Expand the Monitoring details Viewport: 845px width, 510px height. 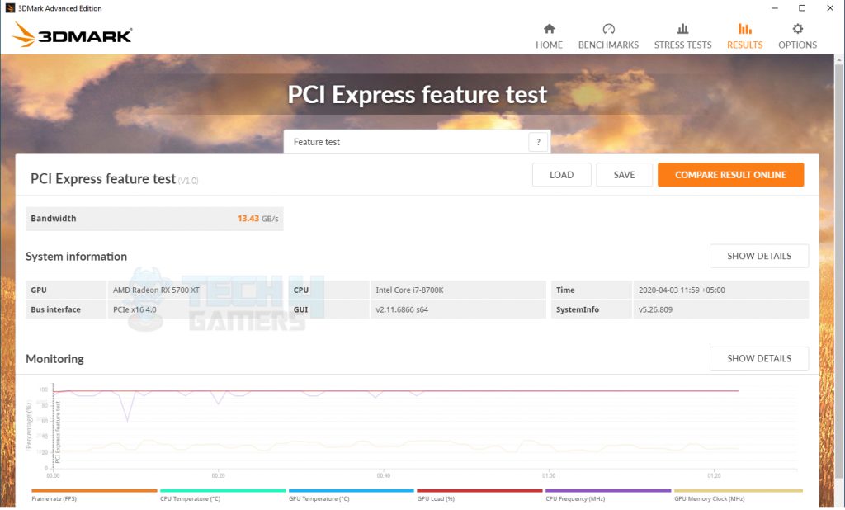[x=758, y=358]
